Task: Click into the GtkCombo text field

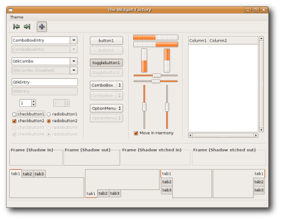Action: (41, 61)
